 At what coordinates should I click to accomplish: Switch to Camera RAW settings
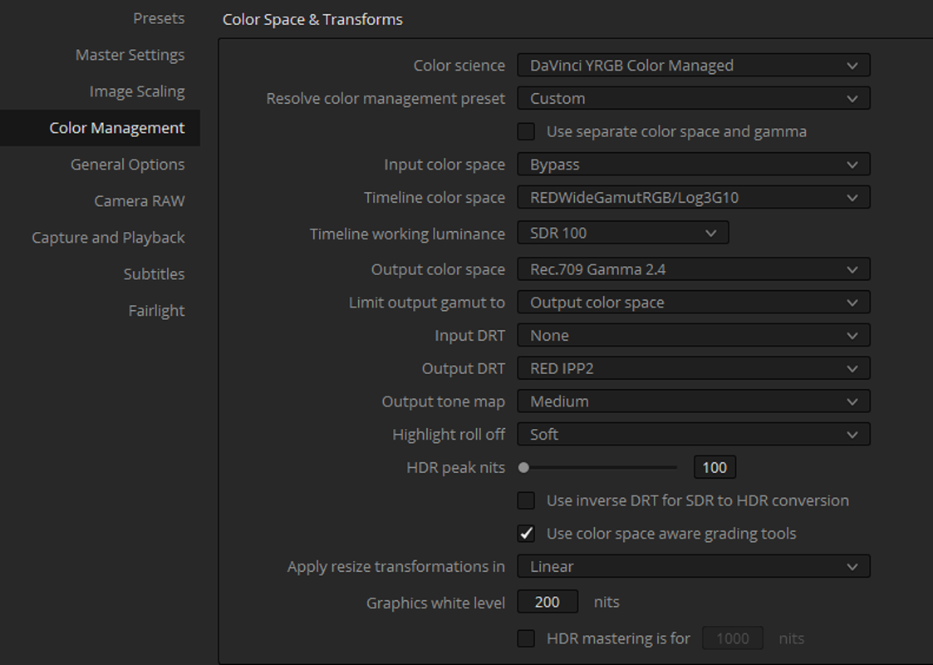click(140, 201)
